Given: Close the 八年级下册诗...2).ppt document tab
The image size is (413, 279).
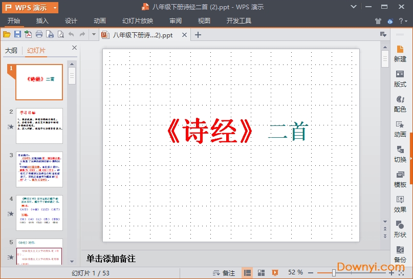Looking at the screenshot, I should click(184, 35).
